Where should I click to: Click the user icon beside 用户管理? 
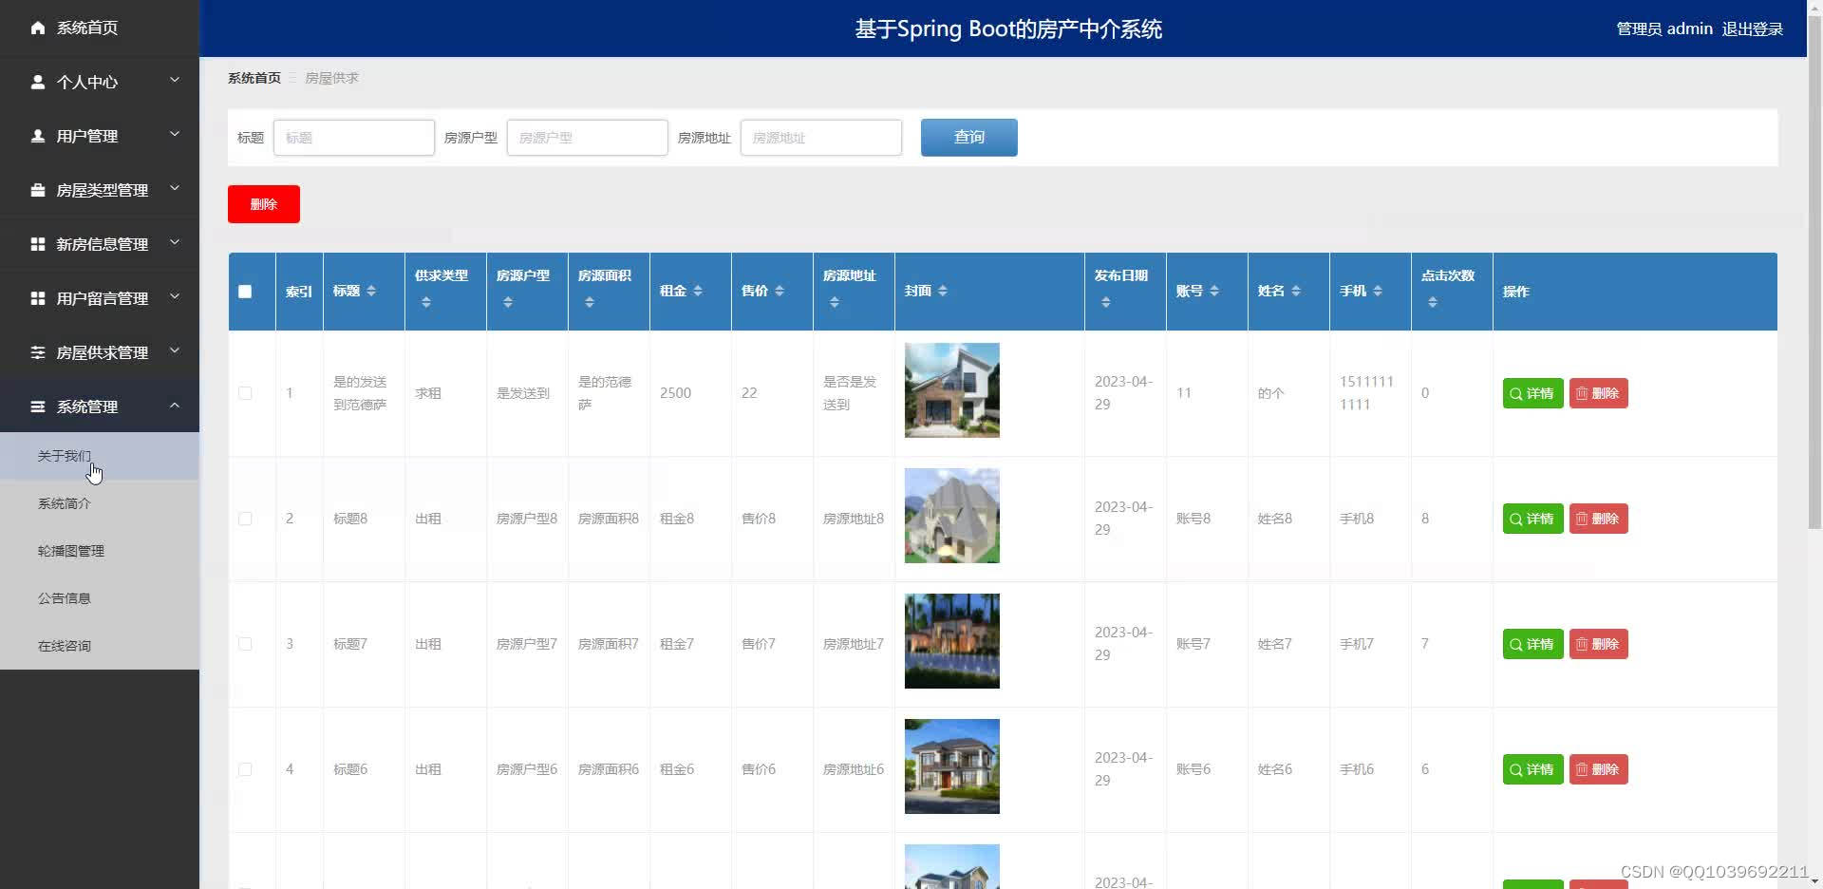38,136
